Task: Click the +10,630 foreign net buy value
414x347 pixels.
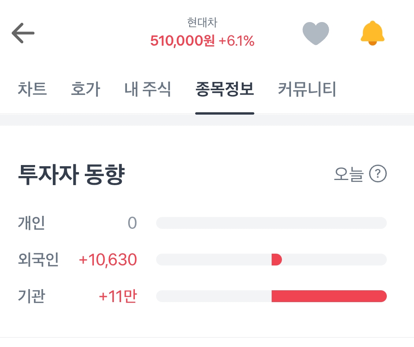Action: [x=108, y=260]
